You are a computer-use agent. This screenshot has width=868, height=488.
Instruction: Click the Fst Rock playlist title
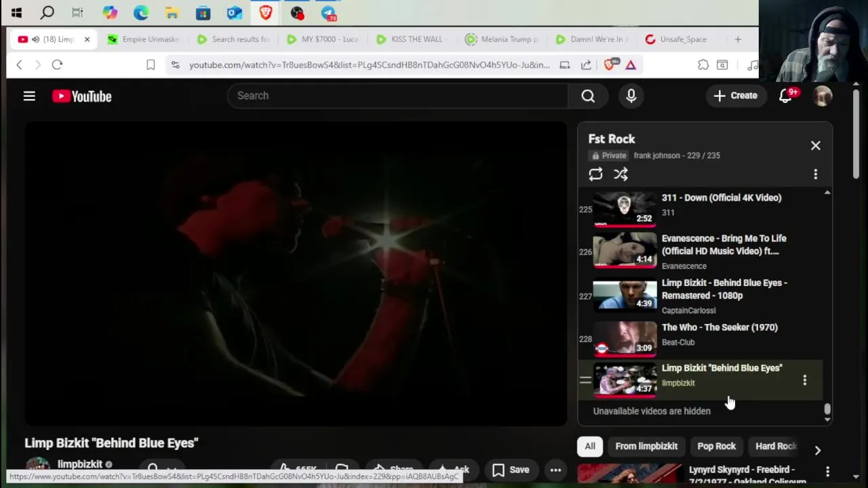(x=612, y=139)
